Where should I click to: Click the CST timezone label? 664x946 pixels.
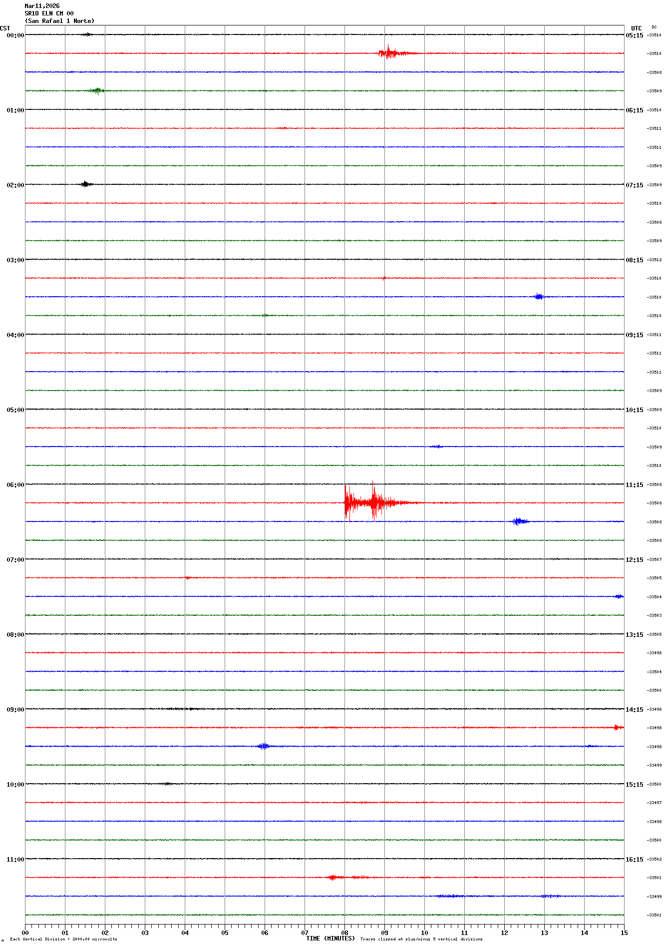pyautogui.click(x=5, y=28)
